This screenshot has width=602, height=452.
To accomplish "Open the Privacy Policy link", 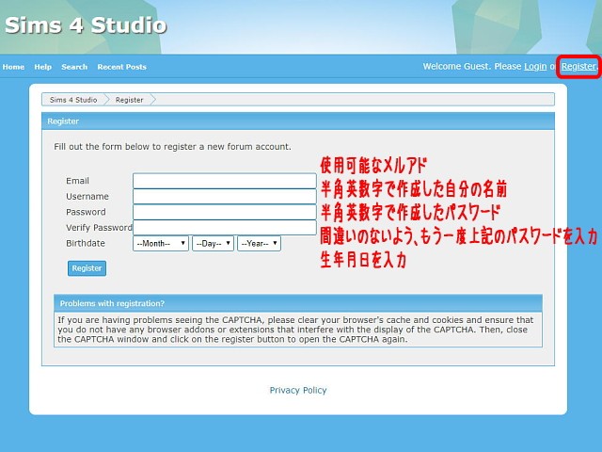I will pos(298,390).
